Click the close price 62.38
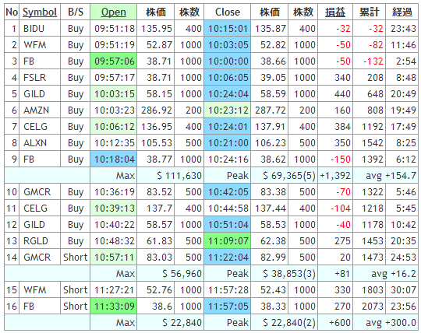The image size is (421, 333). tap(273, 241)
